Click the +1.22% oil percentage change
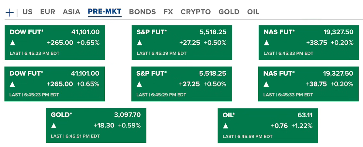The width and height of the screenshot is (363, 147). coord(302,126)
